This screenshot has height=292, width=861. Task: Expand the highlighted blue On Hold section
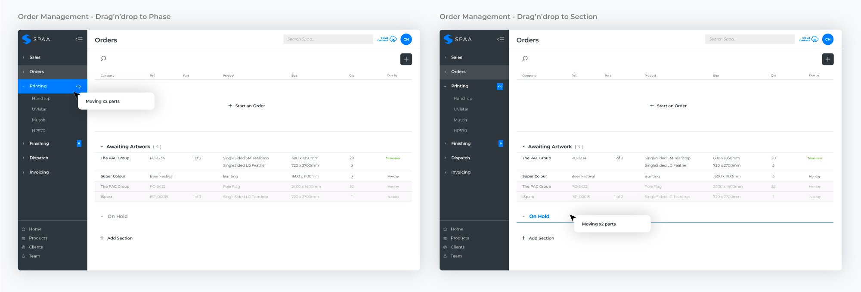tap(523, 217)
